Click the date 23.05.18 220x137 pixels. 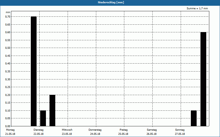[x=67, y=134]
